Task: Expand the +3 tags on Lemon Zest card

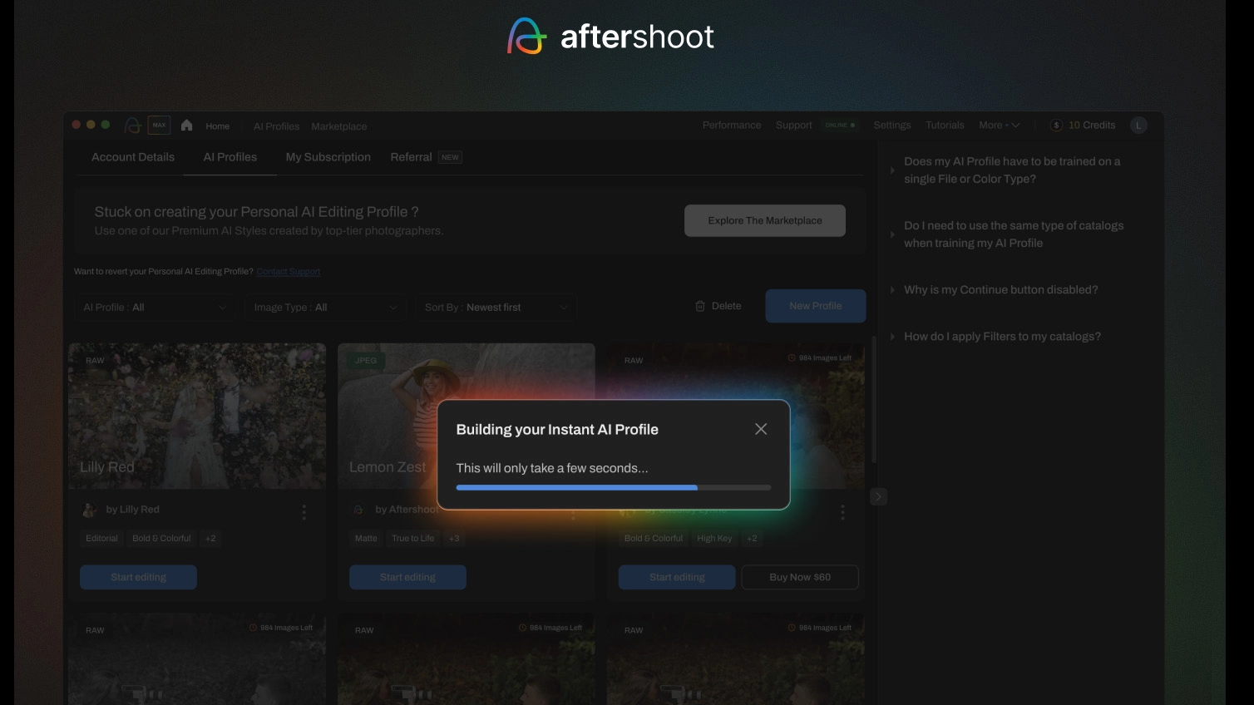Action: (454, 539)
